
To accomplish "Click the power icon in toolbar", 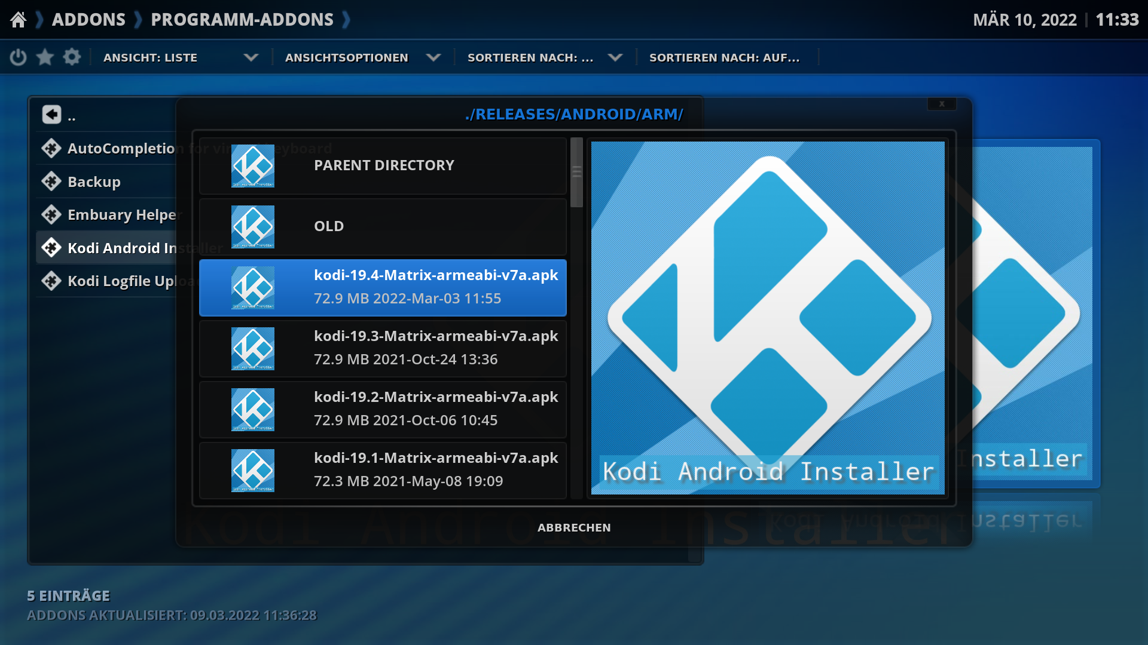I will (18, 57).
